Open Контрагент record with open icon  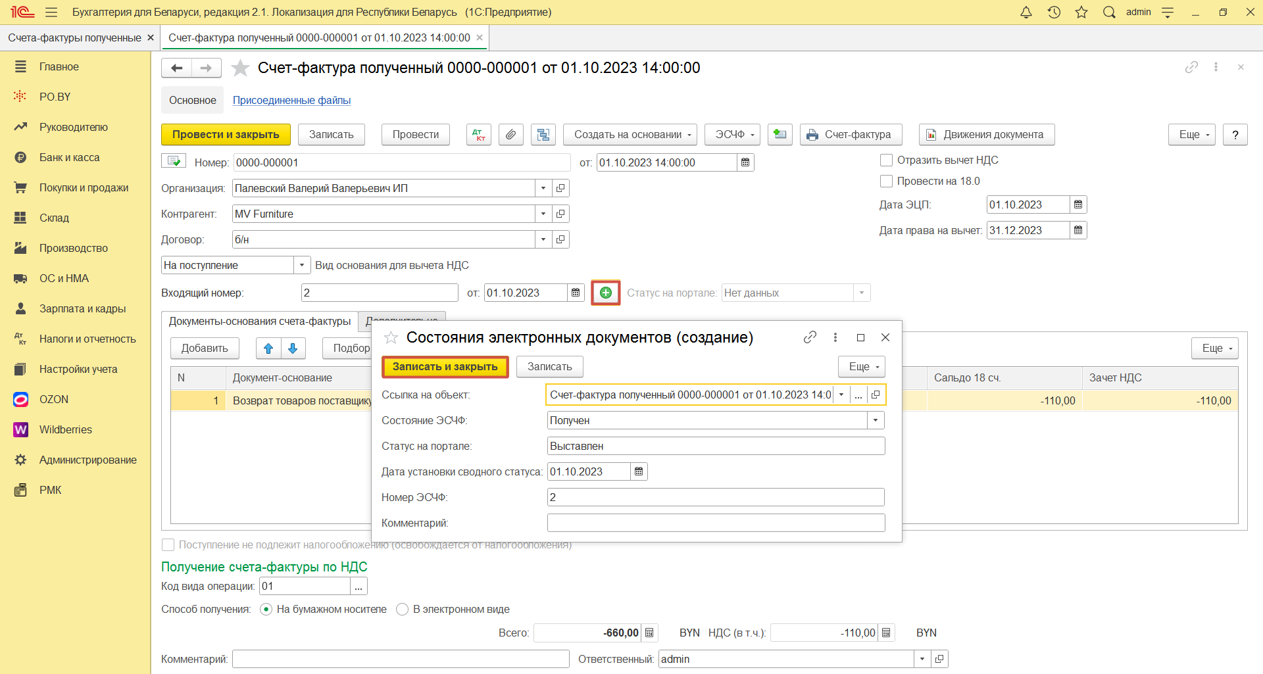point(560,214)
